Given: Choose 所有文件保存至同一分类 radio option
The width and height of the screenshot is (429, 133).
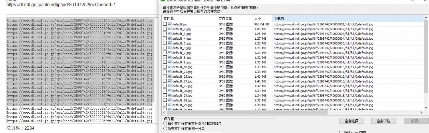Looking at the screenshot, I should tap(165, 128).
